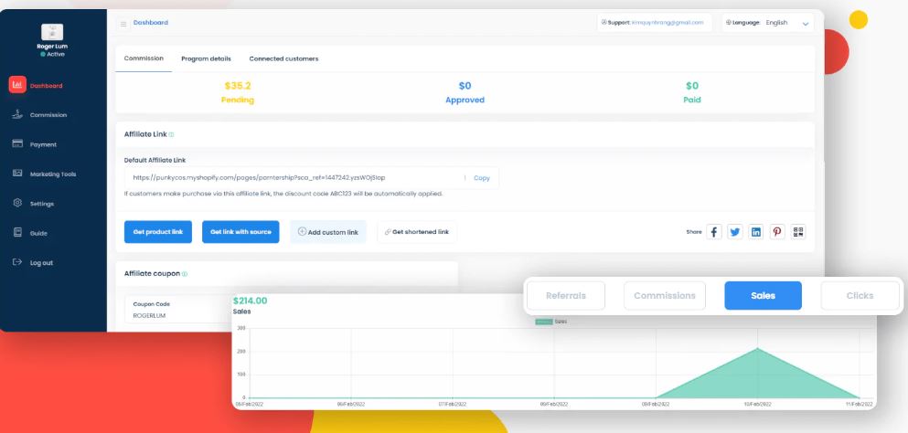Screen dimensions: 908x433
Task: Click the Dashboard breadcrumb title
Action: point(151,23)
